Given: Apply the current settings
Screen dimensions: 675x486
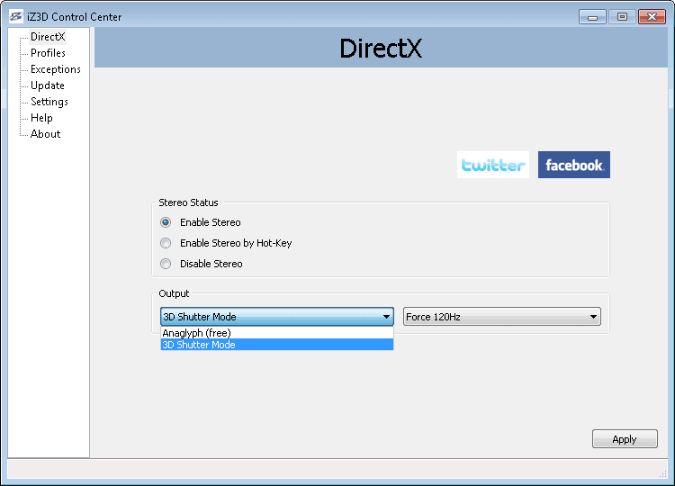Looking at the screenshot, I should pyautogui.click(x=625, y=439).
